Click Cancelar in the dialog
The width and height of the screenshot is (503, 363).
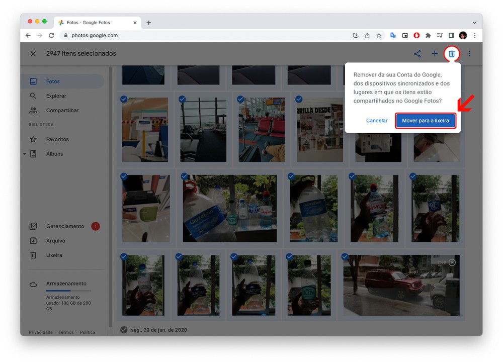click(x=377, y=121)
